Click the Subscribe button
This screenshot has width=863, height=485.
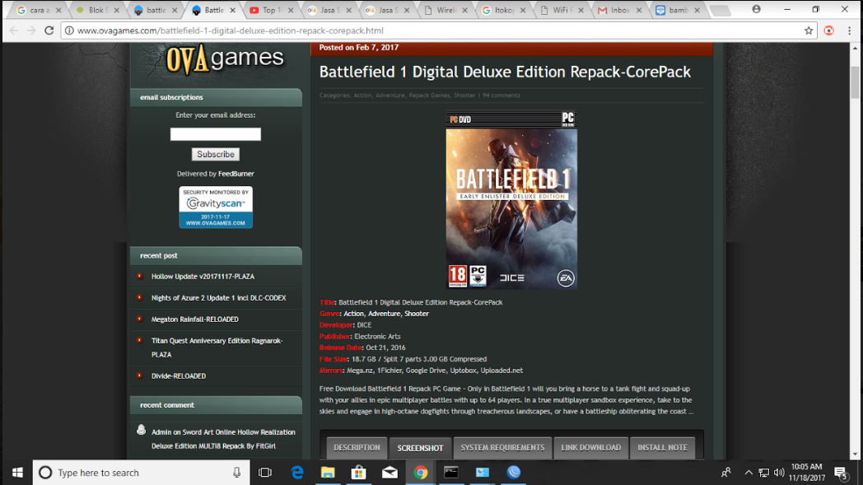215,154
